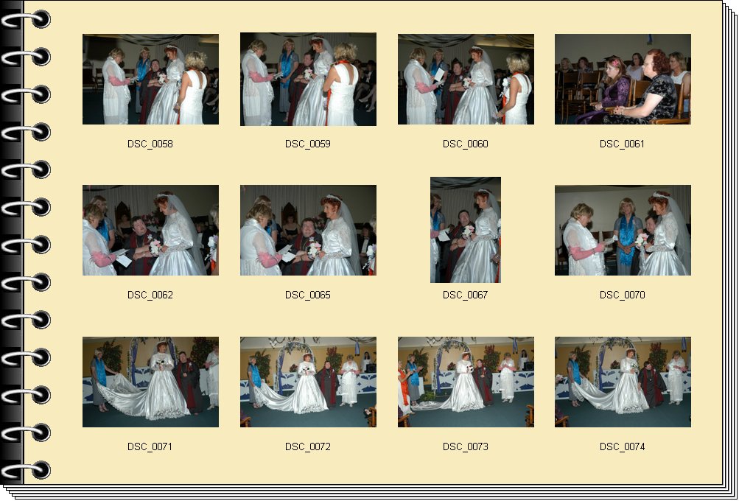Screen dimensions: 739x501
Task: Select the DSC_0072 photo thumbnail
Action: 308,382
